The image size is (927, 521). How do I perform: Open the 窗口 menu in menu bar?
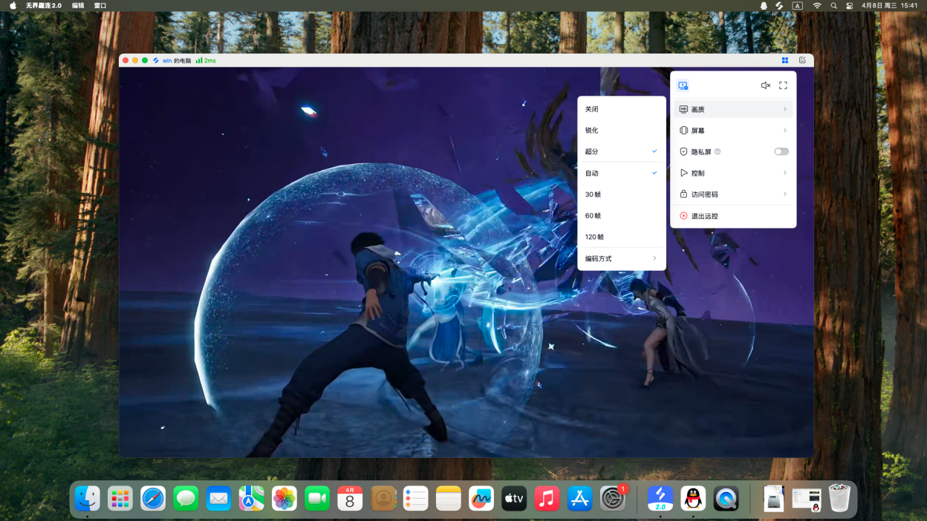pyautogui.click(x=100, y=5)
